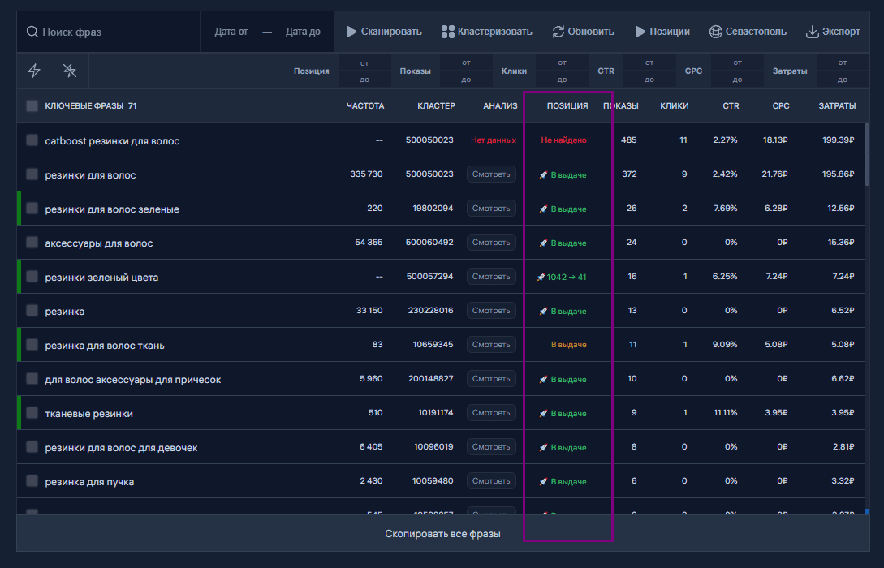The width and height of the screenshot is (884, 568).
Task: Click the Кластеризовать grid icon
Action: coord(447,32)
